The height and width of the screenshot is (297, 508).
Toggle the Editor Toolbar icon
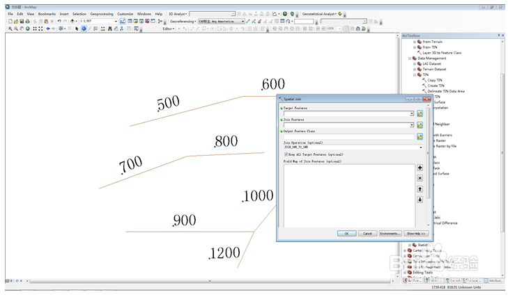pyautogui.click(x=123, y=22)
